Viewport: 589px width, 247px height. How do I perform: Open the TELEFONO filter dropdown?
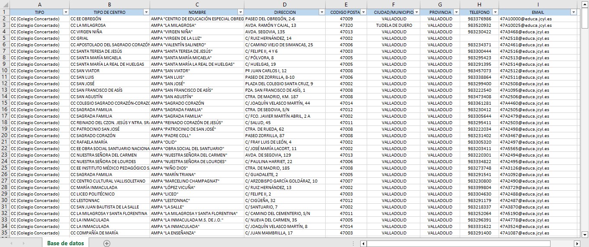(x=495, y=13)
